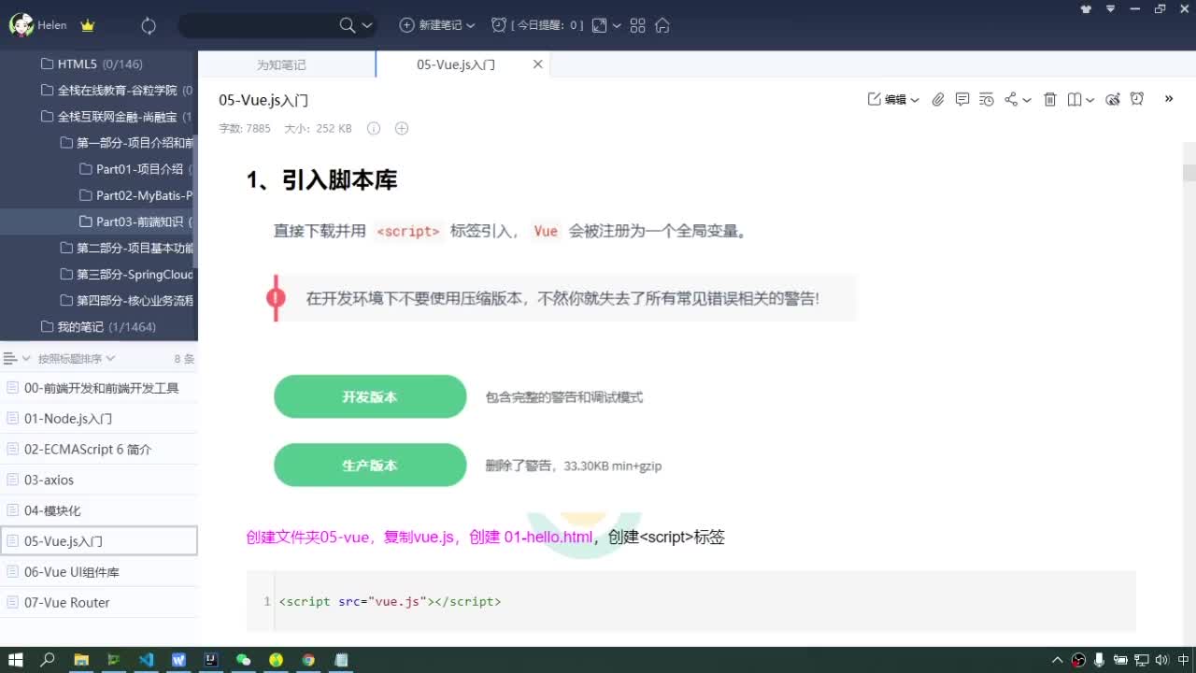Screen dimensions: 1196x673
Task: Click the add tag plus icon
Action: click(402, 128)
